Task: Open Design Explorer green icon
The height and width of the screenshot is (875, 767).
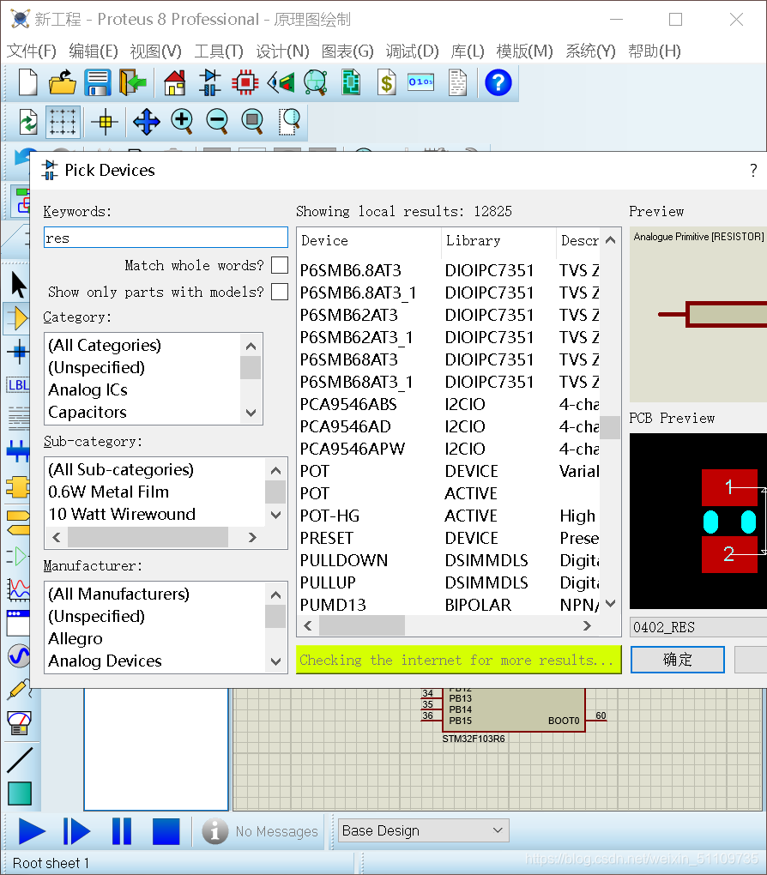Action: [351, 82]
